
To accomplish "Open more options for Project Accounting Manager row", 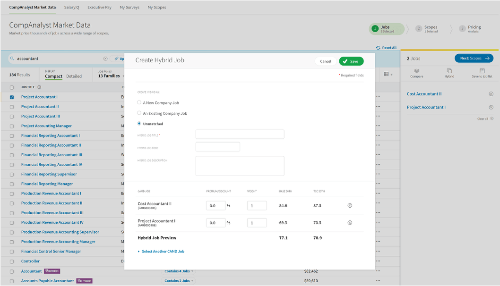I will point(378,126).
